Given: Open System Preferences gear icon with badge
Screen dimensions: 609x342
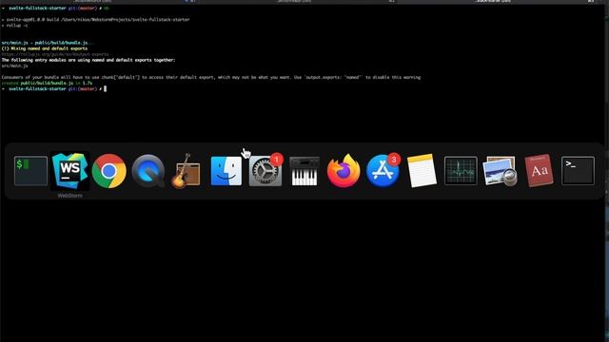Looking at the screenshot, I should (265, 171).
